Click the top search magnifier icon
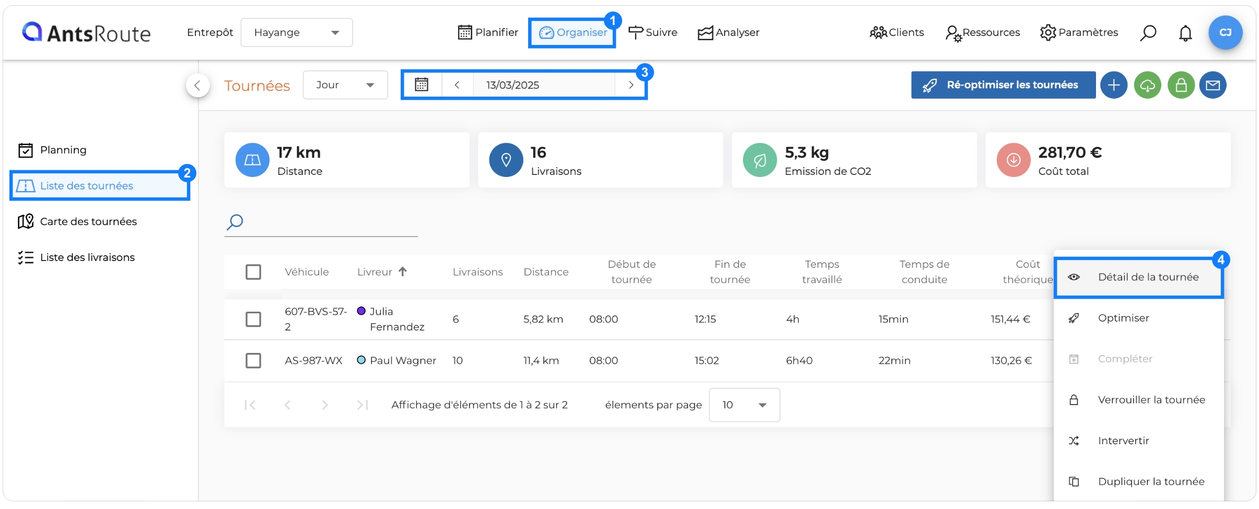1259x509 pixels. pyautogui.click(x=1148, y=33)
